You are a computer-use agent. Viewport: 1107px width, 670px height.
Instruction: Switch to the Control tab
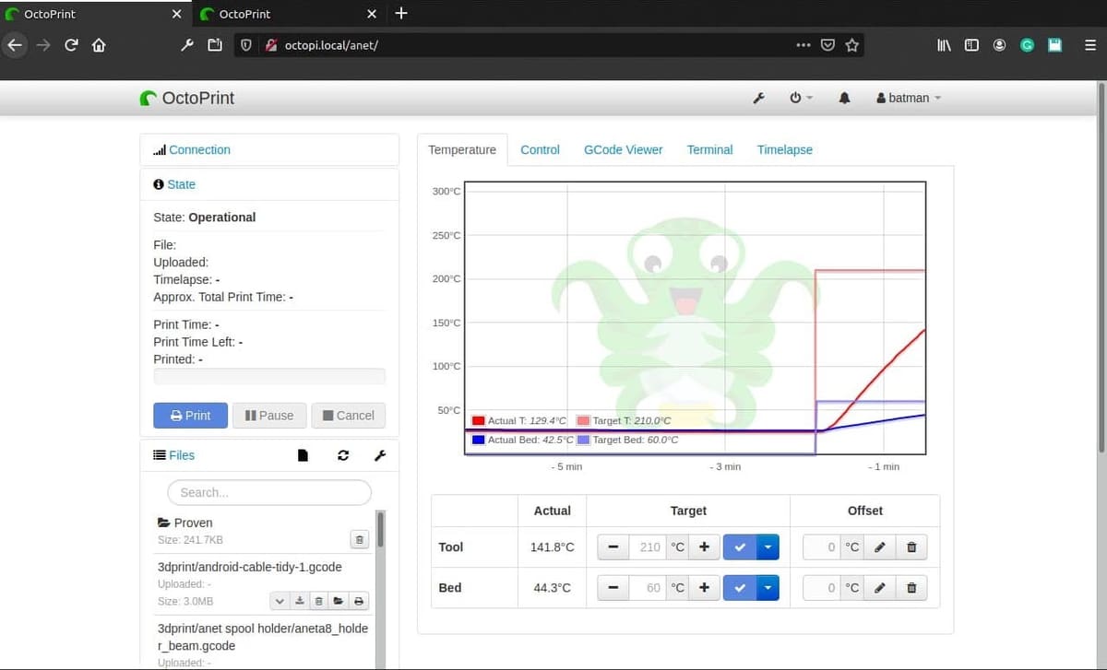click(x=540, y=149)
